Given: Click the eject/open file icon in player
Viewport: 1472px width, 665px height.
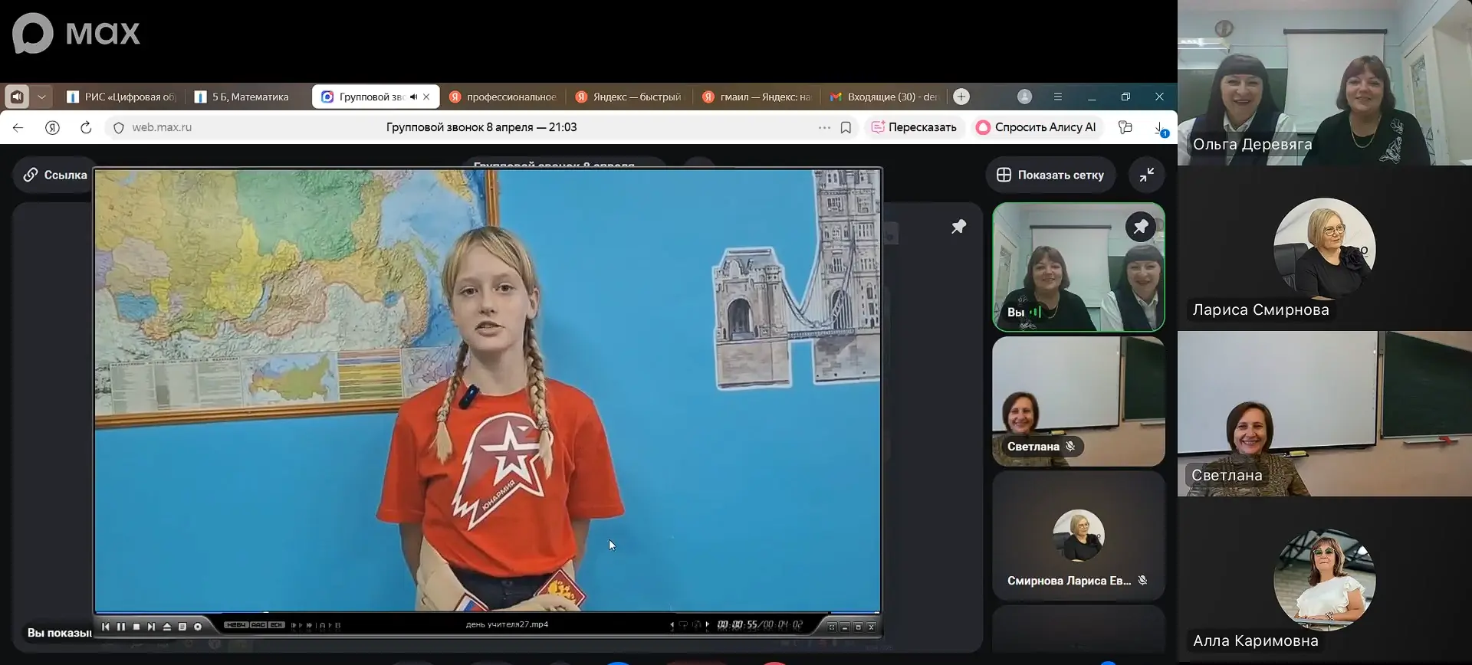Looking at the screenshot, I should coord(167,627).
